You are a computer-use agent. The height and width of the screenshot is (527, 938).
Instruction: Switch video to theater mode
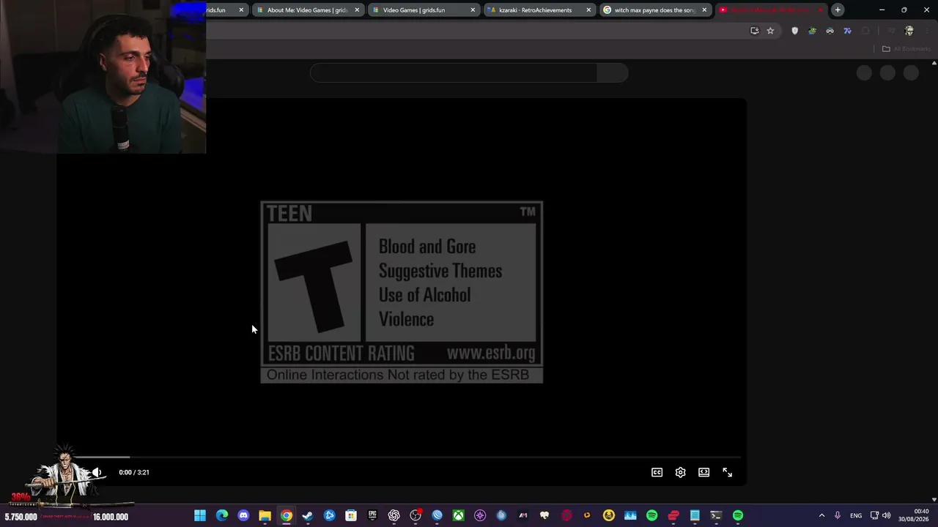703,472
